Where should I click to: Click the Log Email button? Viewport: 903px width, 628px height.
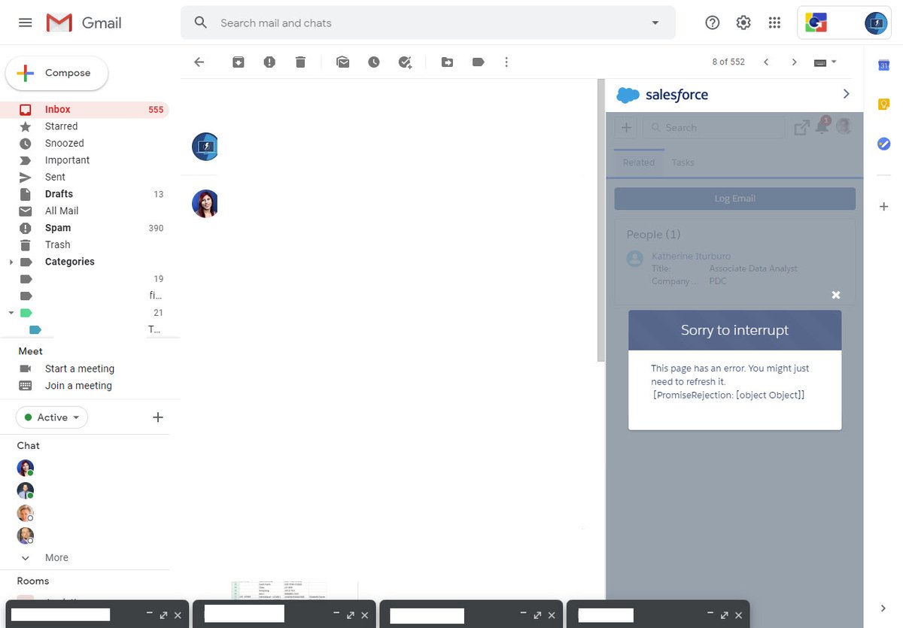[735, 199]
